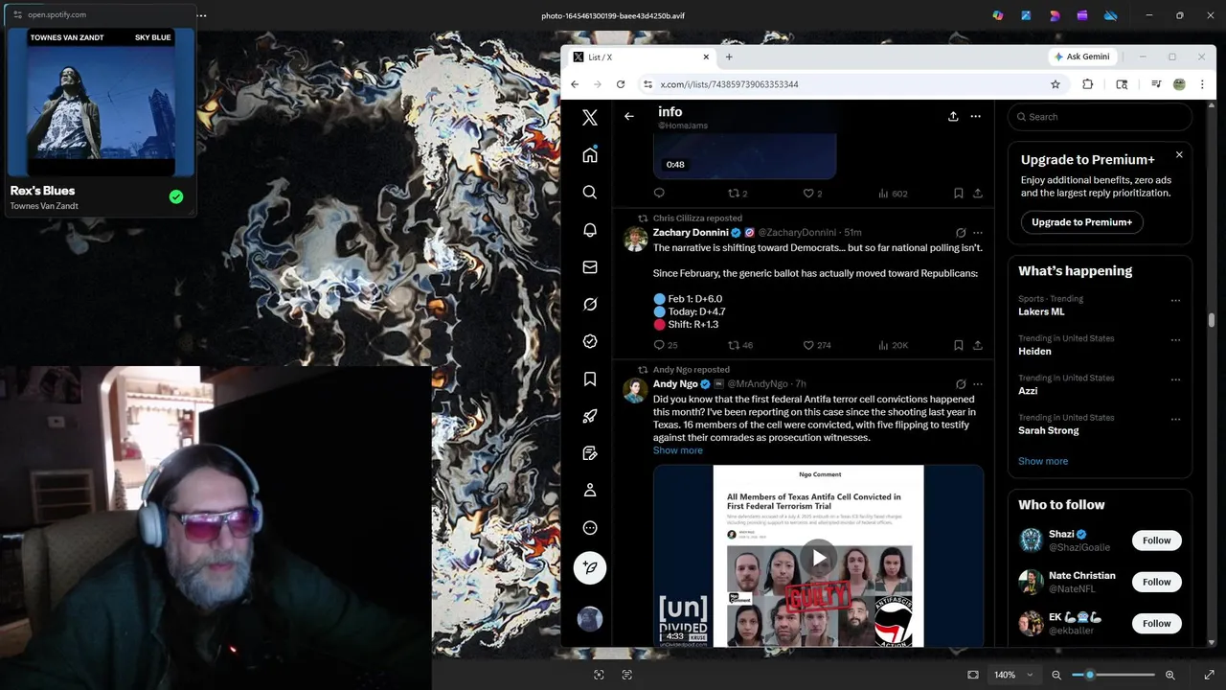Image resolution: width=1226 pixels, height=690 pixels.
Task: Click the X Search input field
Action: point(1100,117)
